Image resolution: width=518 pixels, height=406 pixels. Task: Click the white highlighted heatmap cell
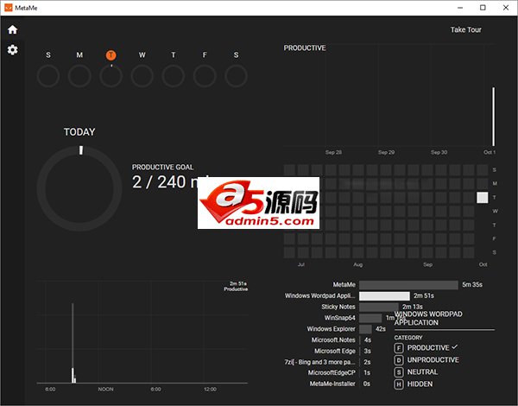pyautogui.click(x=483, y=197)
